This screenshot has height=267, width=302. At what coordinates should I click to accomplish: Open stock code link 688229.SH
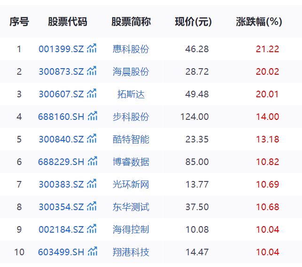tap(61, 162)
